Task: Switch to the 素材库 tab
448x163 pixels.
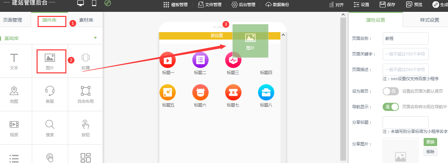Action: [x=86, y=20]
